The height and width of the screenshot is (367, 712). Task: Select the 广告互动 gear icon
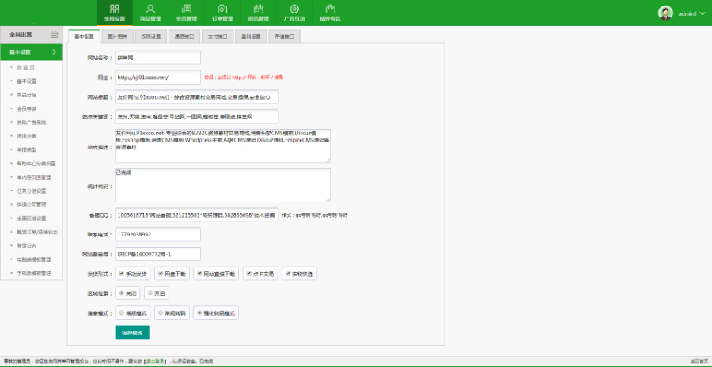coord(294,9)
